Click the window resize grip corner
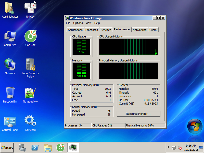204x153 pixels. point(164,126)
